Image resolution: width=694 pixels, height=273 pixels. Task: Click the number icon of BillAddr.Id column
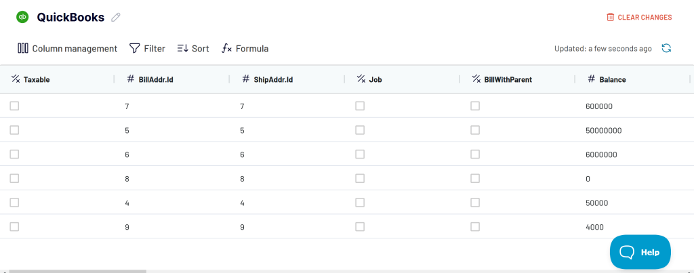click(x=131, y=79)
